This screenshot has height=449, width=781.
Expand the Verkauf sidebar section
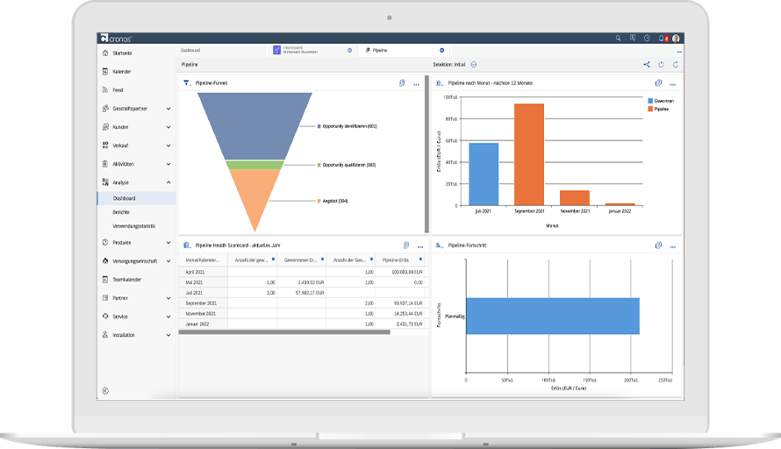[x=168, y=146]
